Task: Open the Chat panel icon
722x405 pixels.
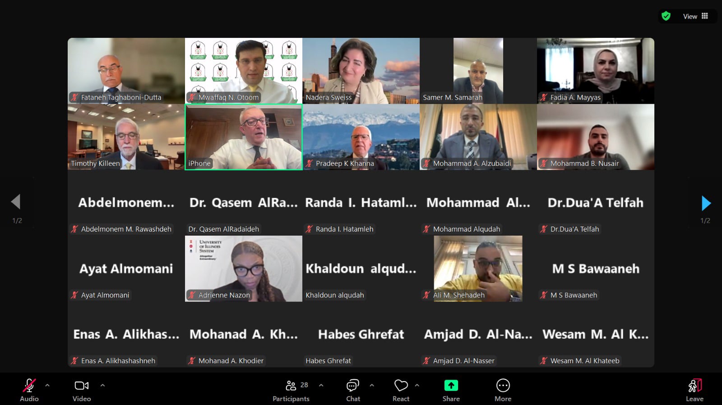Action: click(x=353, y=386)
